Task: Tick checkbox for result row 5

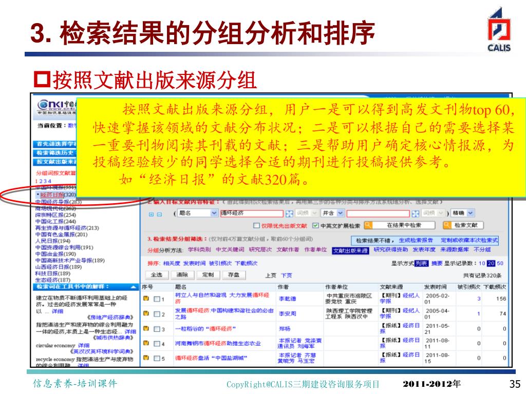Action: point(157,358)
